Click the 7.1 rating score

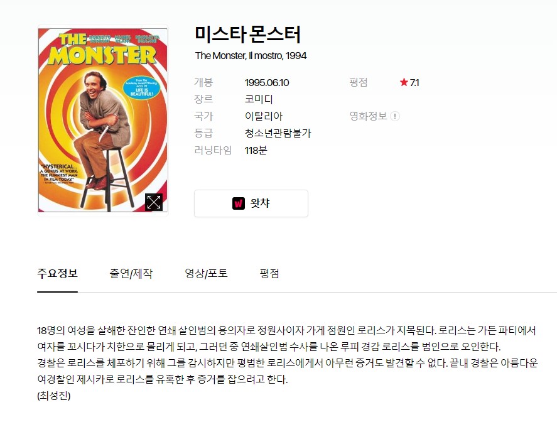[x=414, y=82]
